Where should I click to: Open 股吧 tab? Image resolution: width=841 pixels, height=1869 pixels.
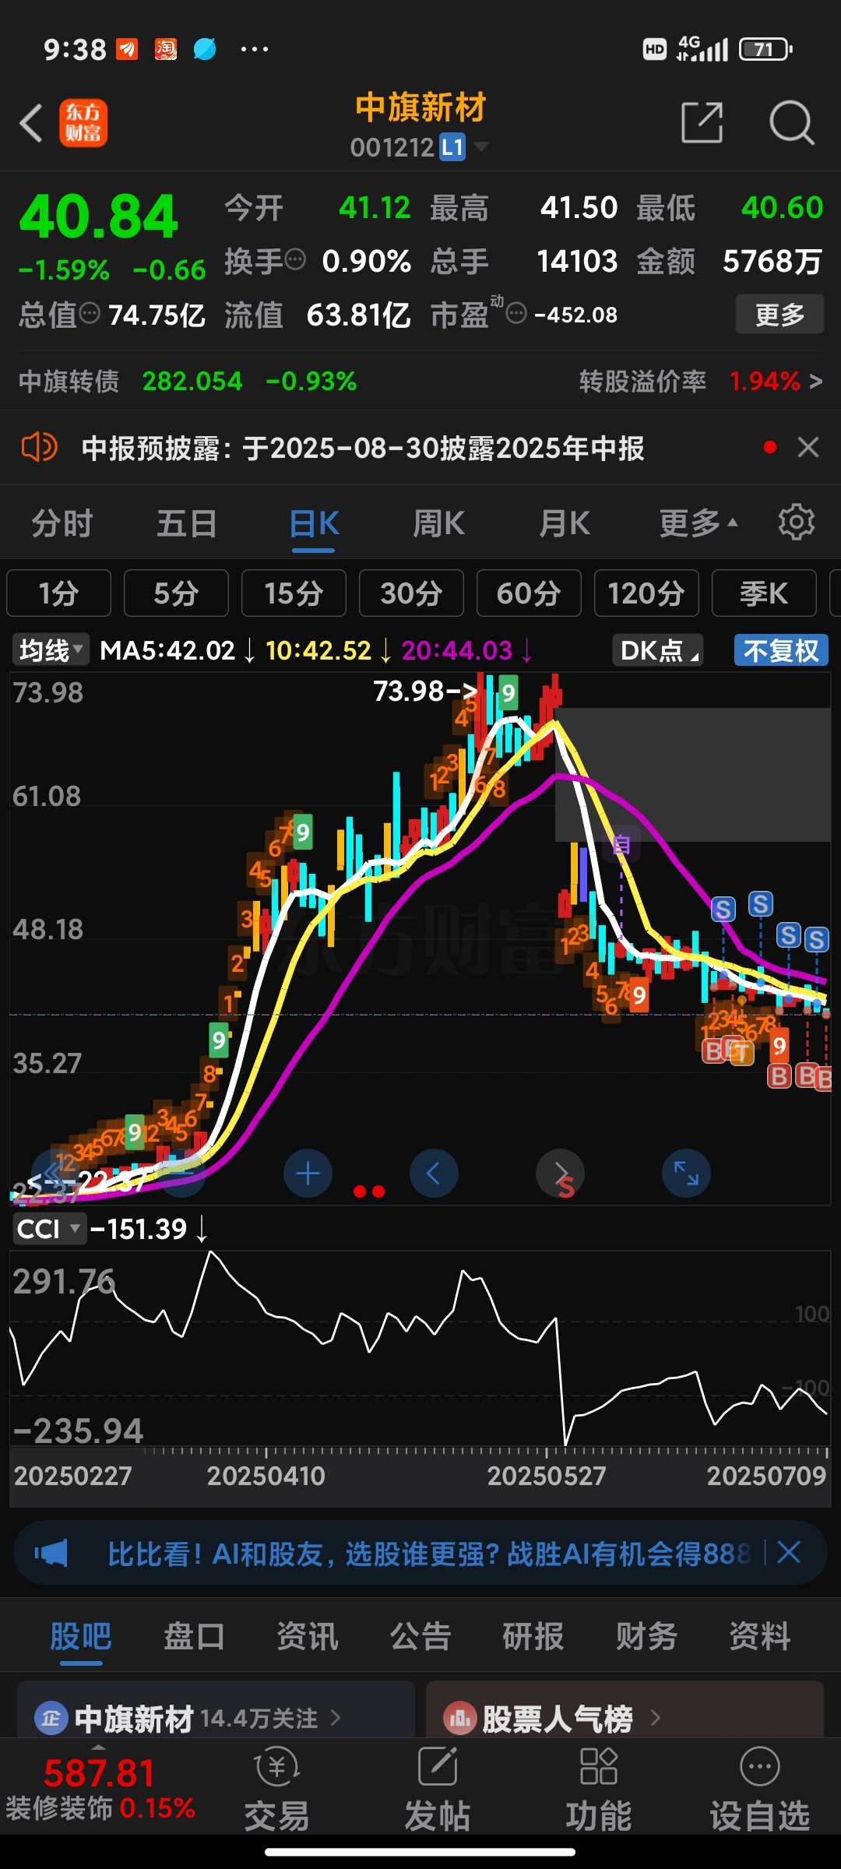tap(81, 1636)
